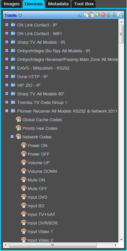Select the Input TV+SAT command

pyautogui.click(x=41, y=215)
